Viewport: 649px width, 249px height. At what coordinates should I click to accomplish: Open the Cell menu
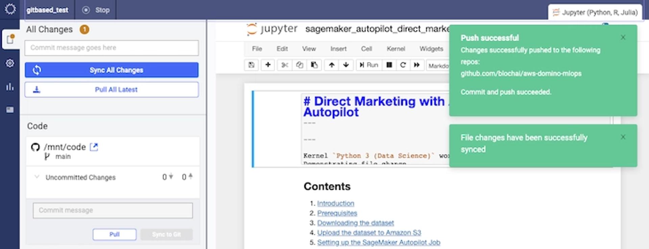click(x=366, y=49)
